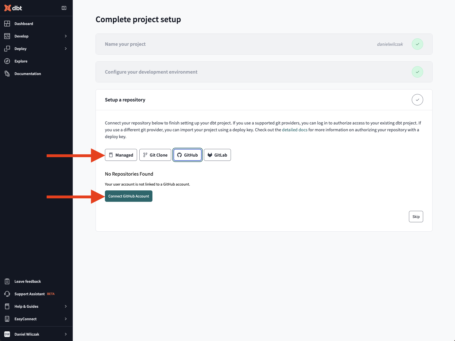This screenshot has height=341, width=455.
Task: Click the Help & Guides book icon
Action: [x=7, y=306]
